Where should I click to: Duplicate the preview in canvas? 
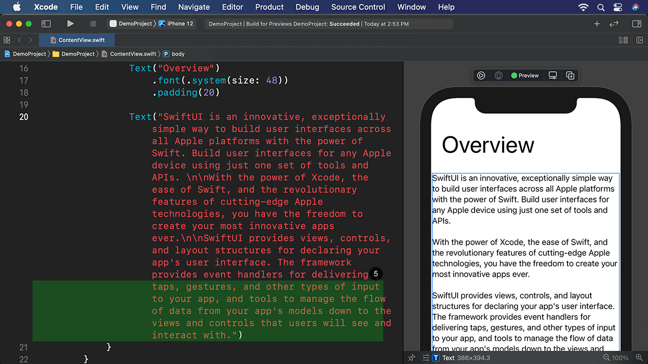click(570, 75)
